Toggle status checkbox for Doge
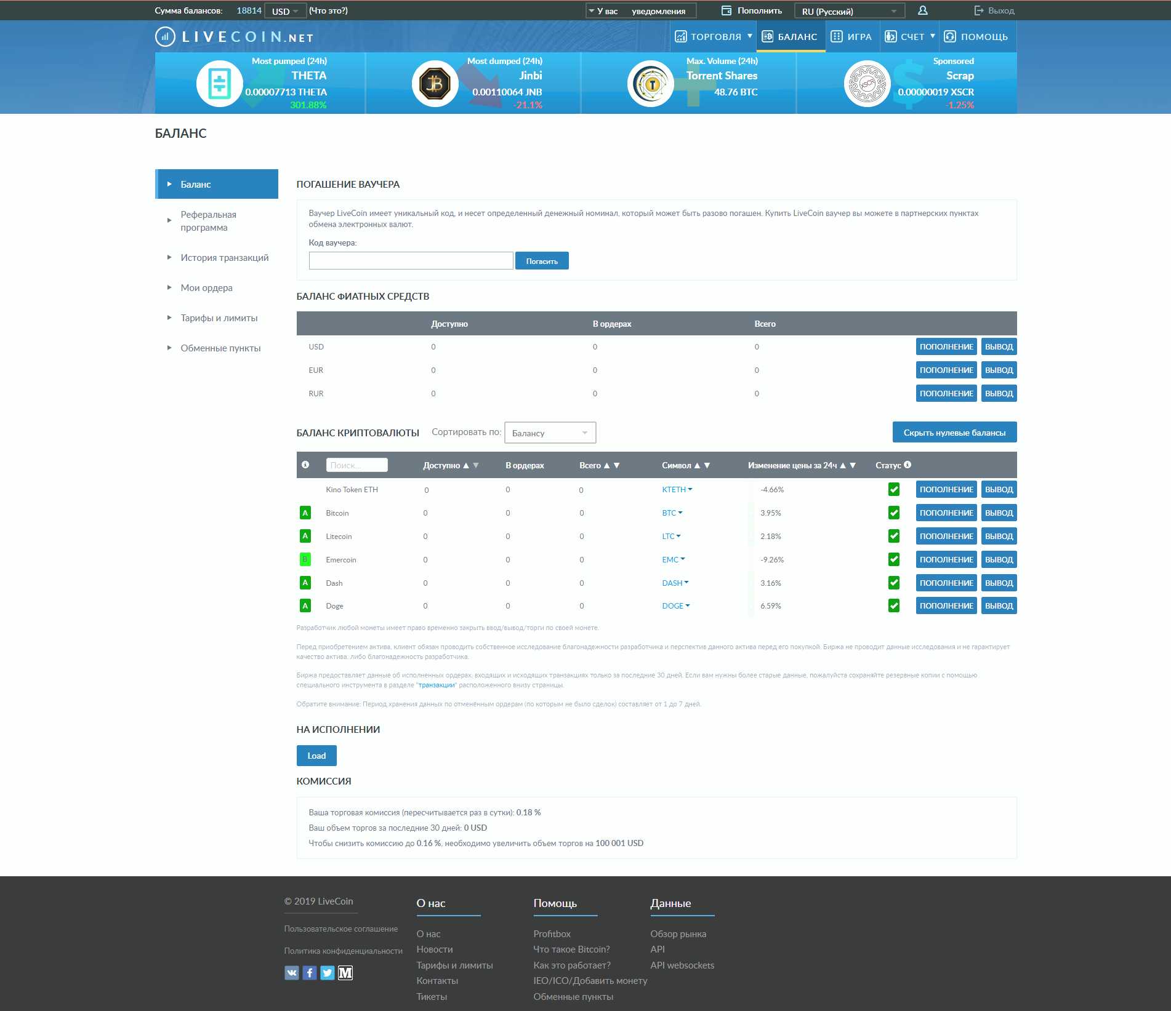The width and height of the screenshot is (1171, 1011). coord(894,605)
